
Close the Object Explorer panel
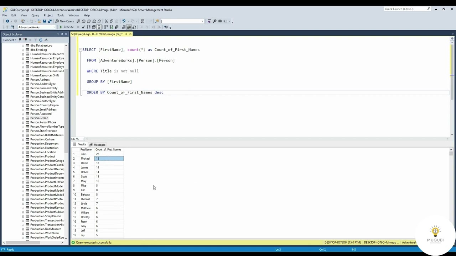coord(66,34)
